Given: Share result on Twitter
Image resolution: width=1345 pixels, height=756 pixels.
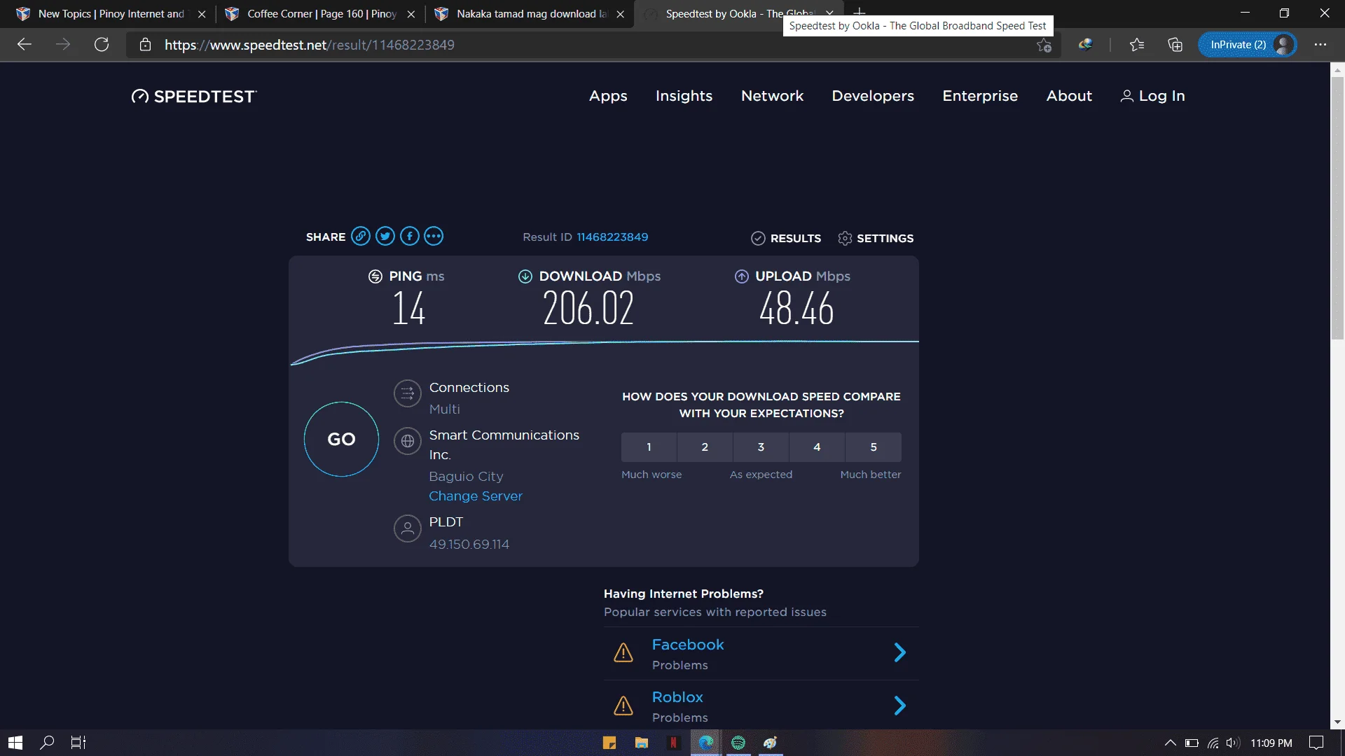Looking at the screenshot, I should (x=385, y=237).
